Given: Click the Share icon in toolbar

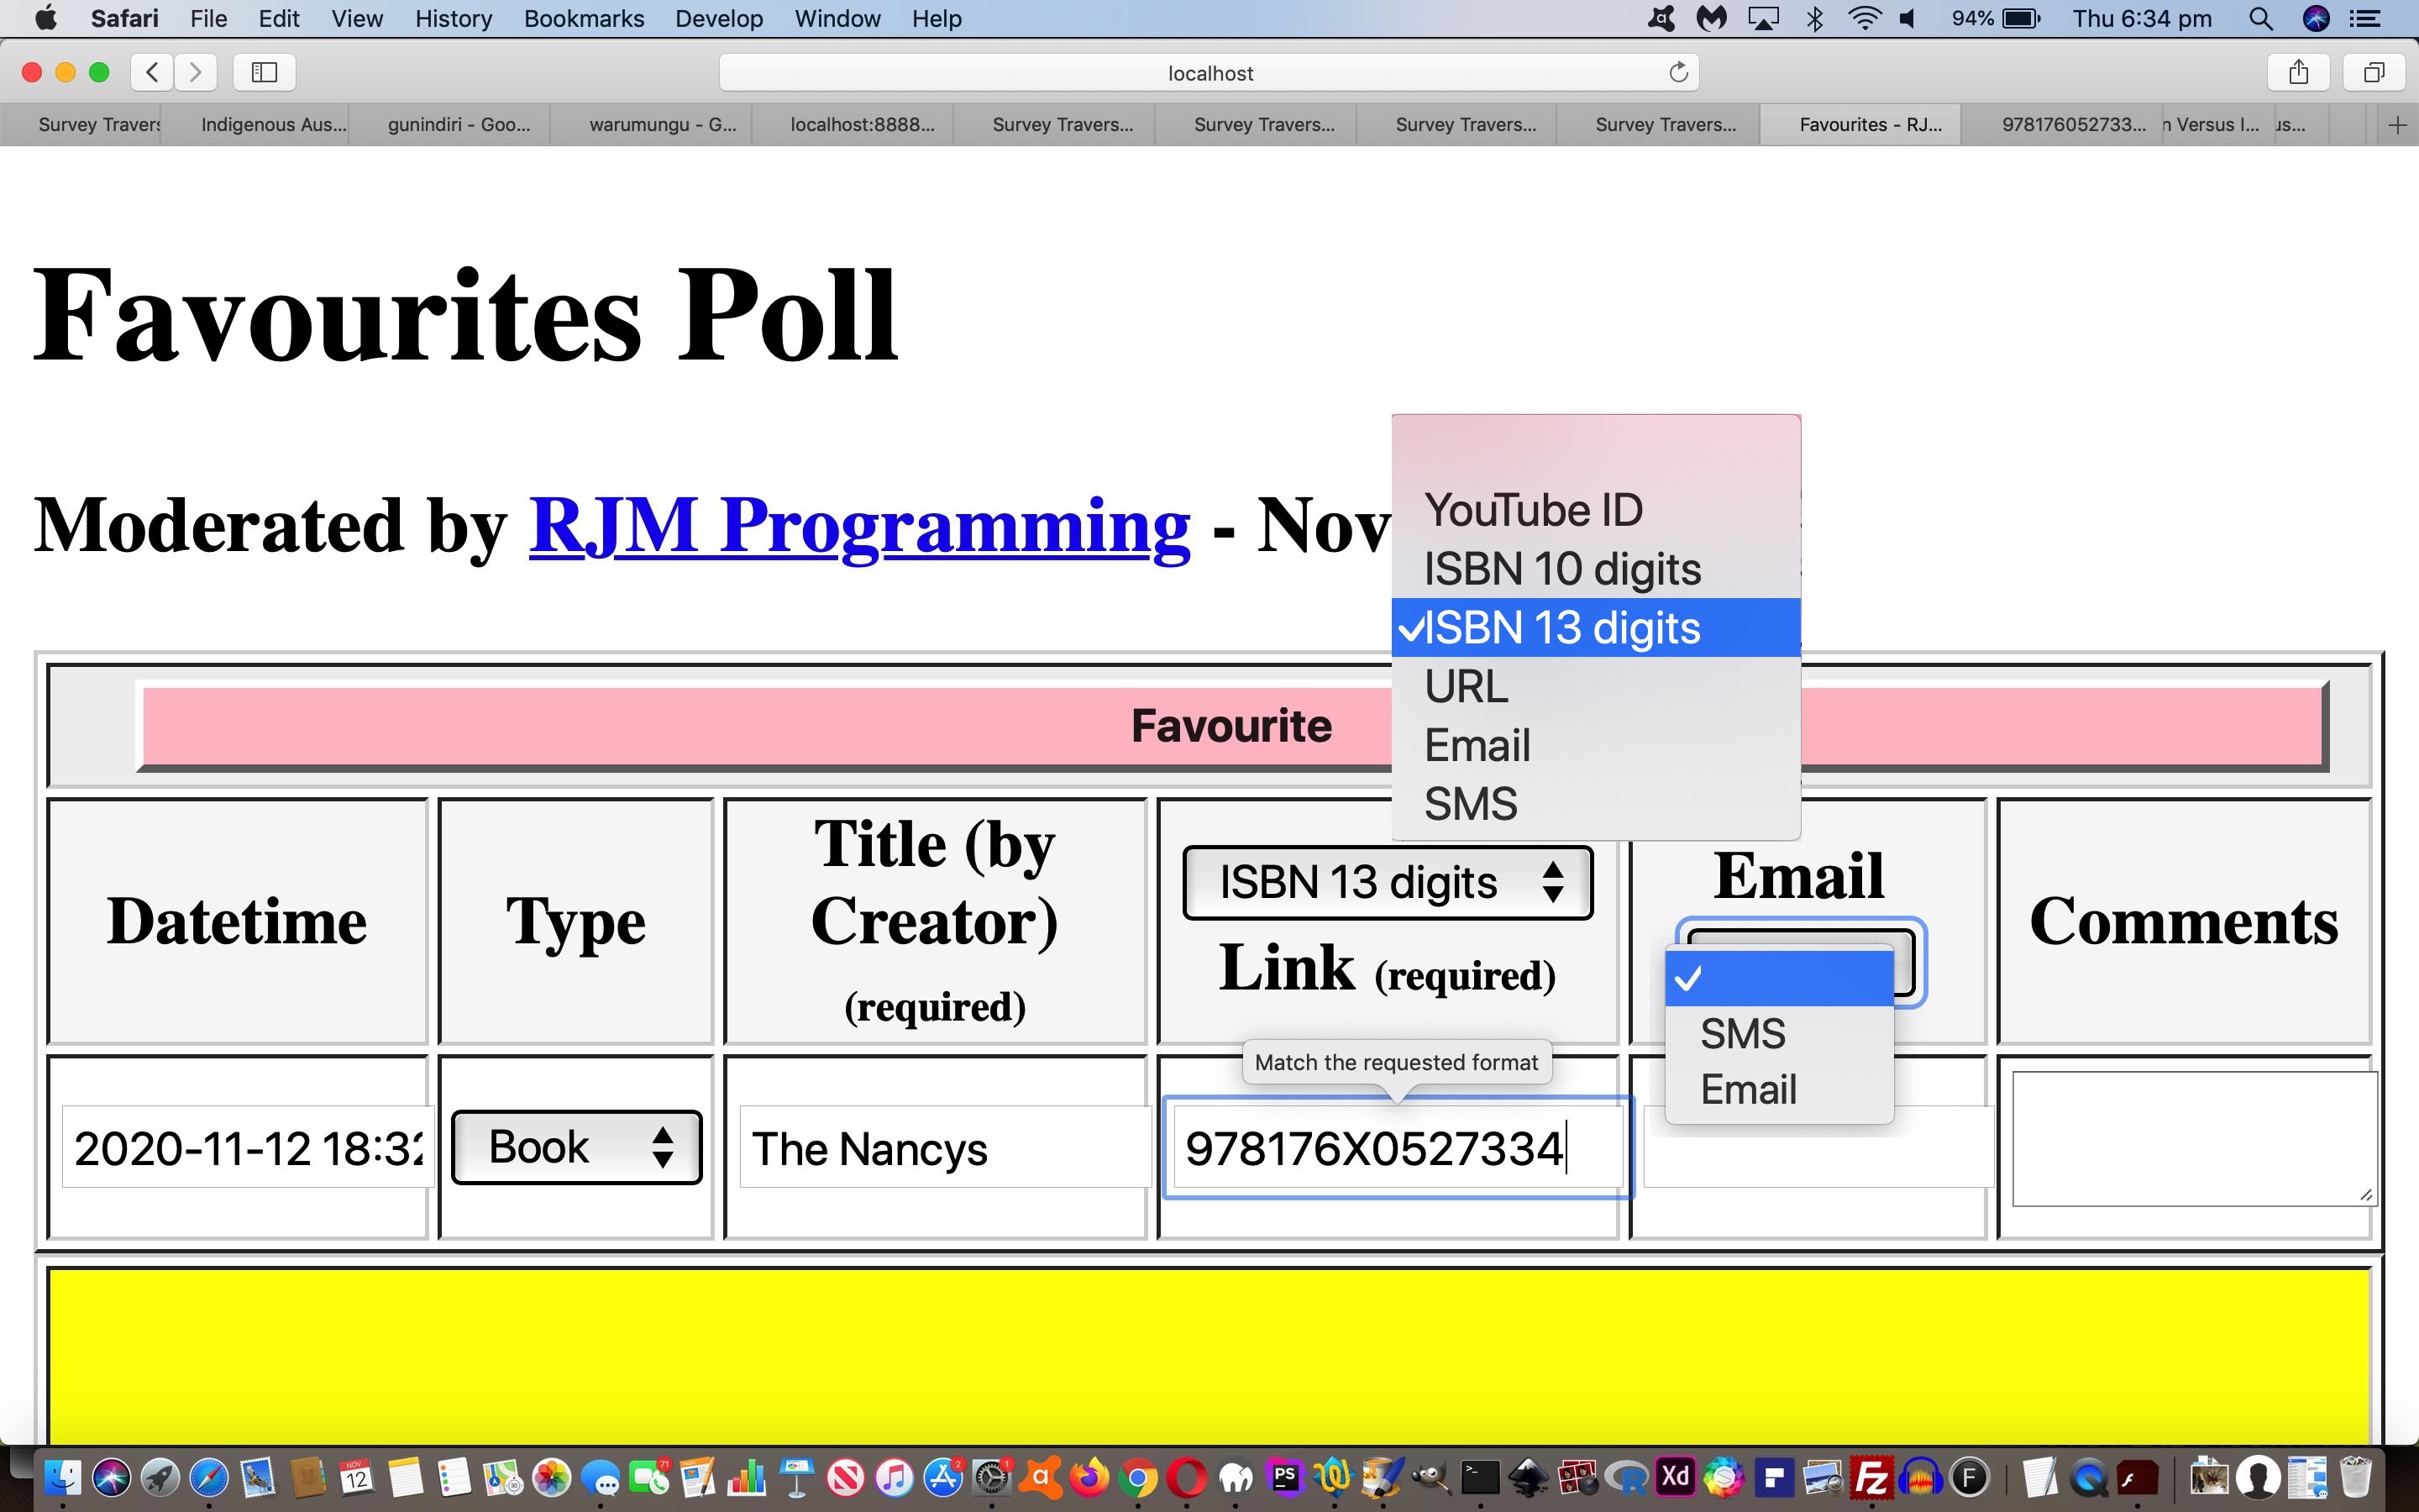Looking at the screenshot, I should click(2298, 72).
